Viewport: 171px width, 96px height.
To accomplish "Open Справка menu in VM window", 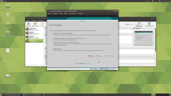I will [80, 14].
